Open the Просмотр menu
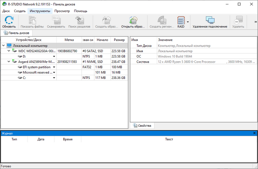This screenshot has height=169, width=258. 62,11
